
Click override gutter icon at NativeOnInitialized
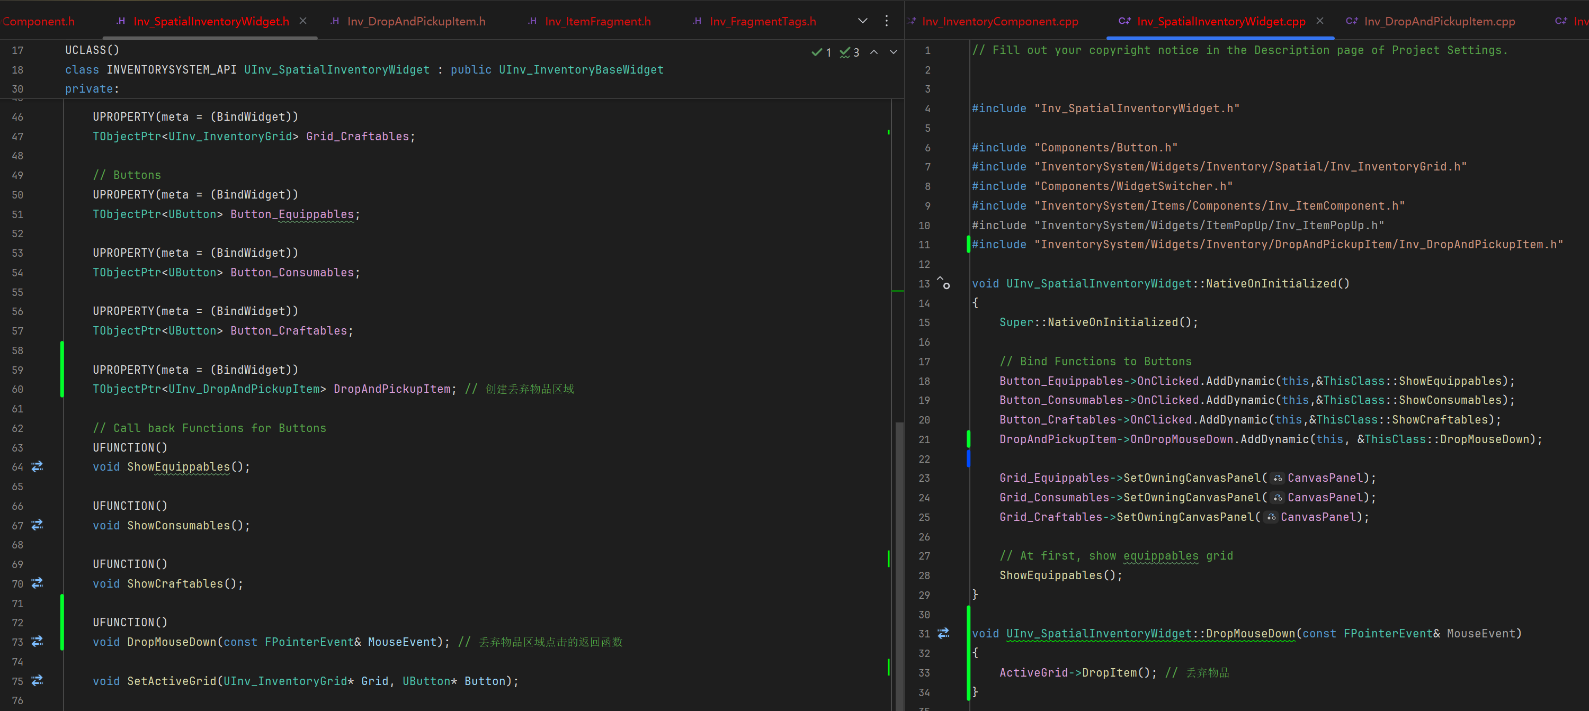click(x=943, y=283)
